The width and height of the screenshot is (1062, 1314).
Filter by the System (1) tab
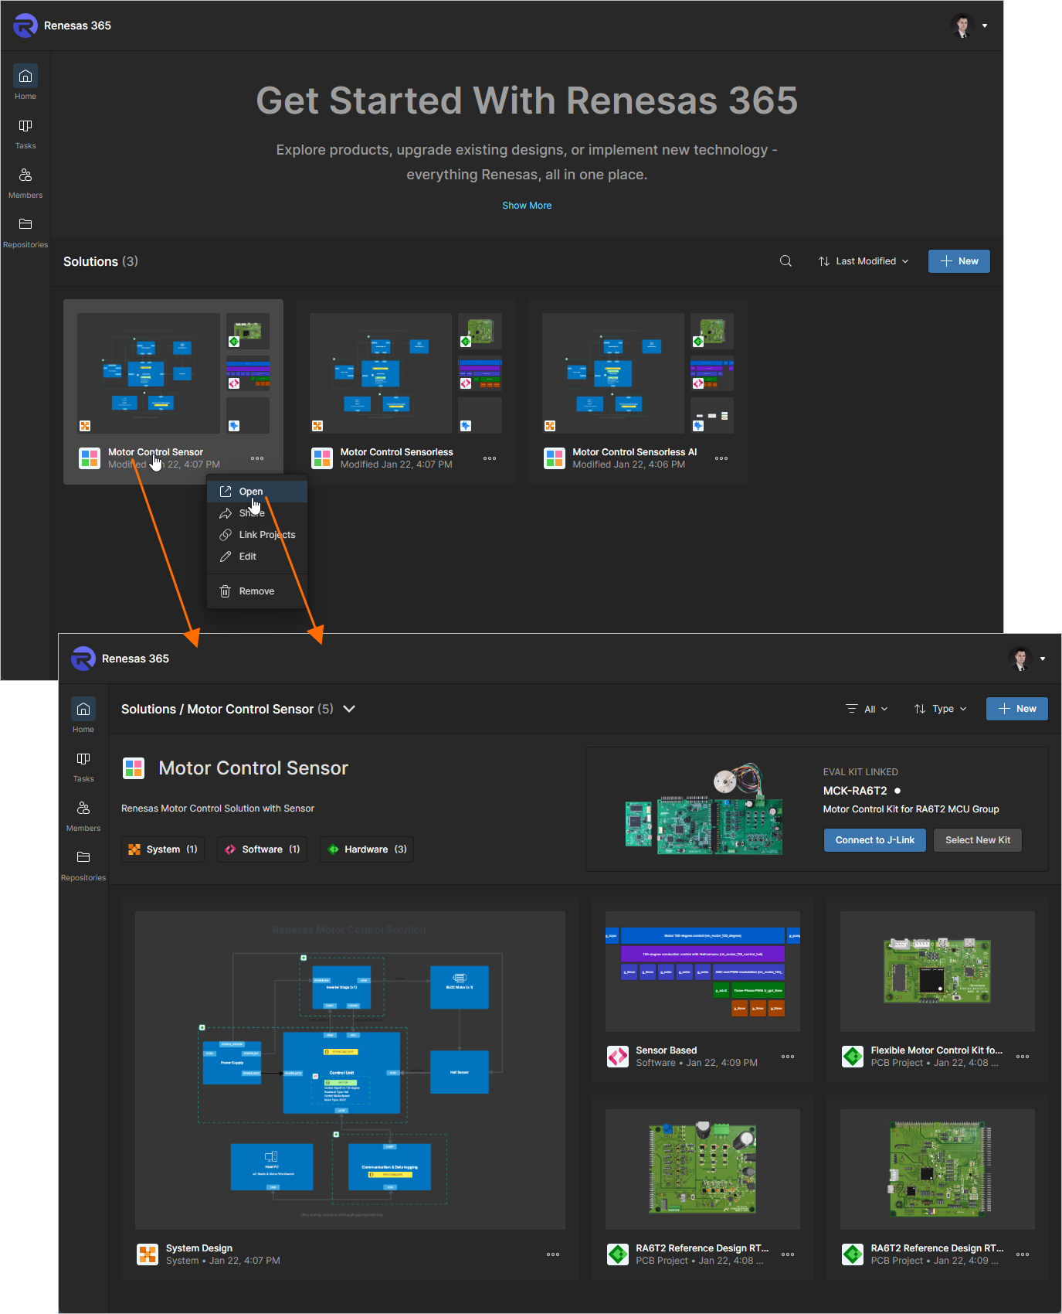pos(163,849)
